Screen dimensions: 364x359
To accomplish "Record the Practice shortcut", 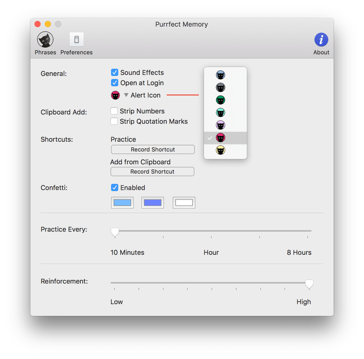I will 153,150.
